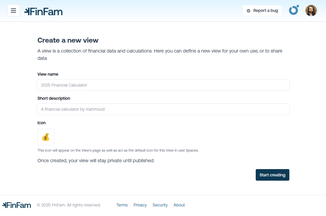Click the notification dot on the circular icon
Screen dimensions: 326x216
[x=297, y=6]
